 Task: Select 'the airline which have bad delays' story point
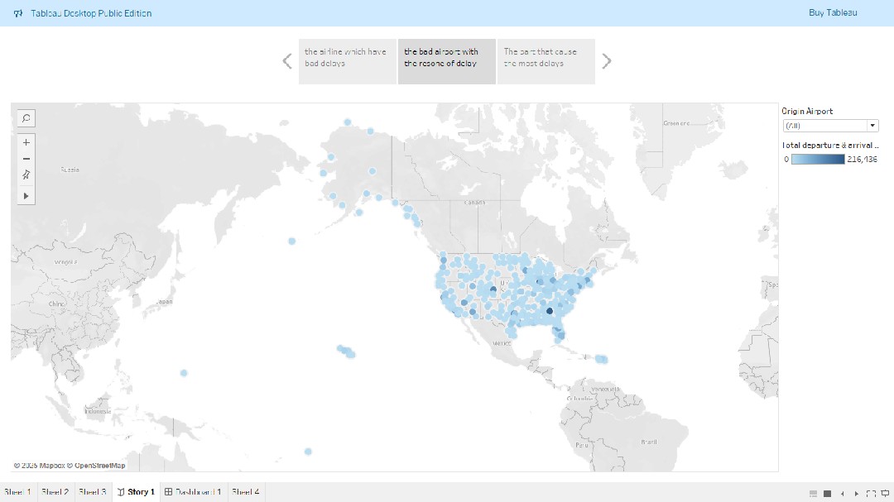pyautogui.click(x=347, y=61)
